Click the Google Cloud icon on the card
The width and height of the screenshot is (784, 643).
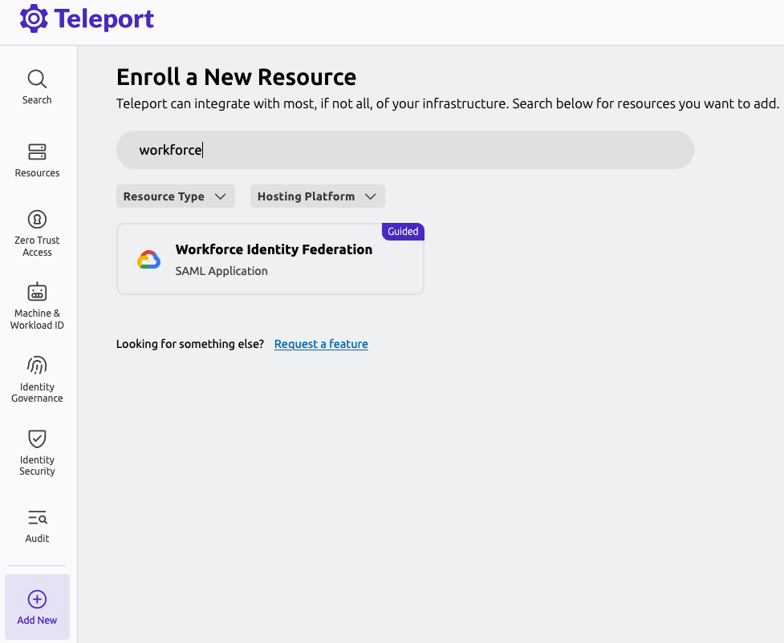(148, 258)
